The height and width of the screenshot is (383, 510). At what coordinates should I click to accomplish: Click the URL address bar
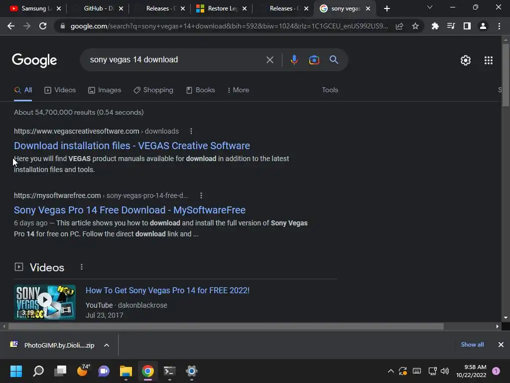click(229, 26)
